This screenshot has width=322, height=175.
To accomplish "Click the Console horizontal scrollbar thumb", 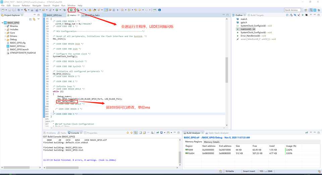I will pyautogui.click(x=62, y=168).
